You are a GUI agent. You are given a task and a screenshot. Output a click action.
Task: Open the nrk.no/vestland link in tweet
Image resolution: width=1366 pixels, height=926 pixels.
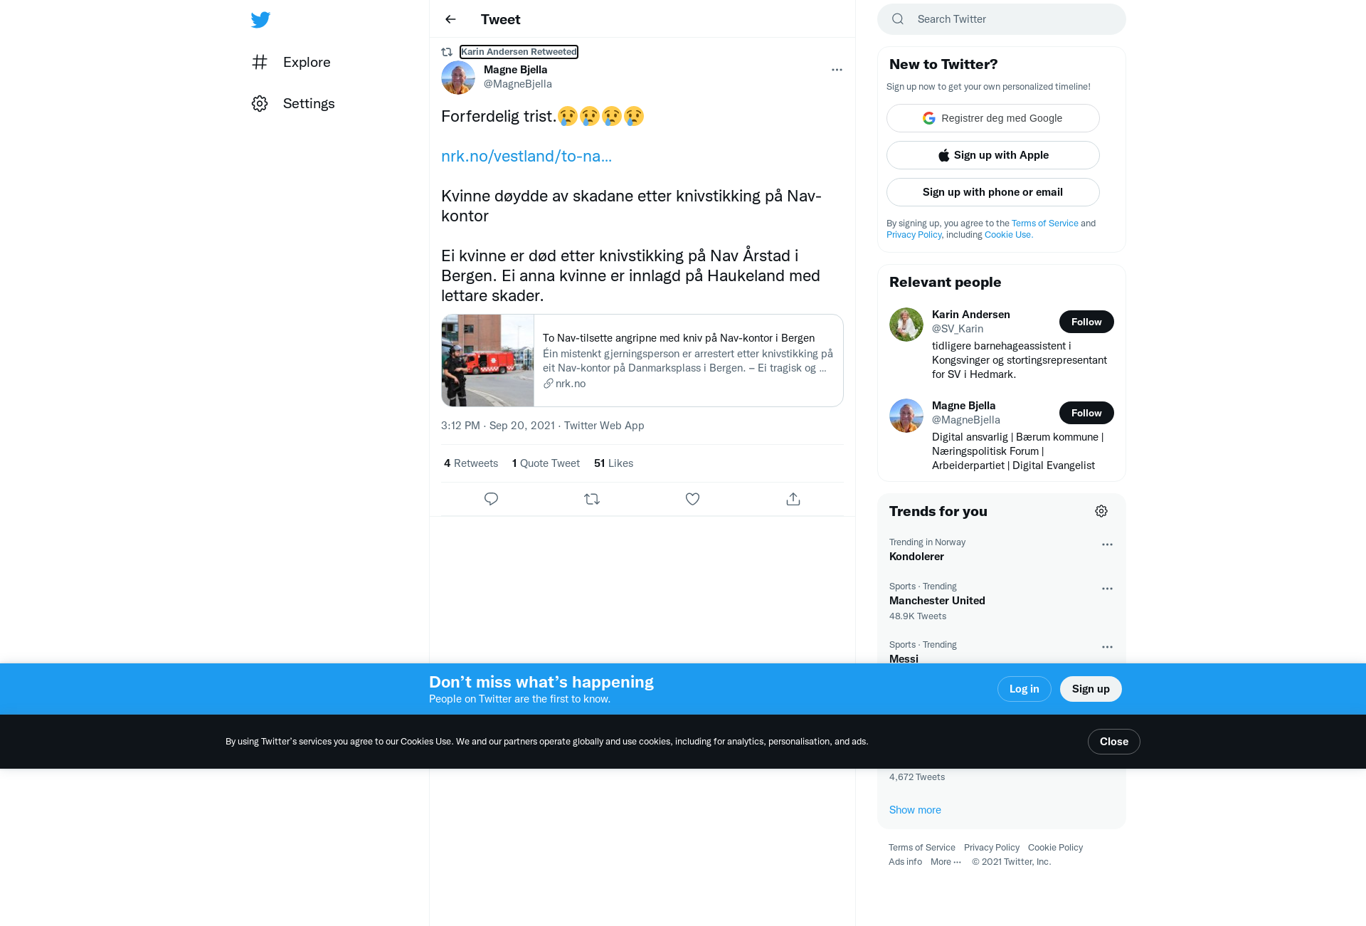pyautogui.click(x=526, y=156)
